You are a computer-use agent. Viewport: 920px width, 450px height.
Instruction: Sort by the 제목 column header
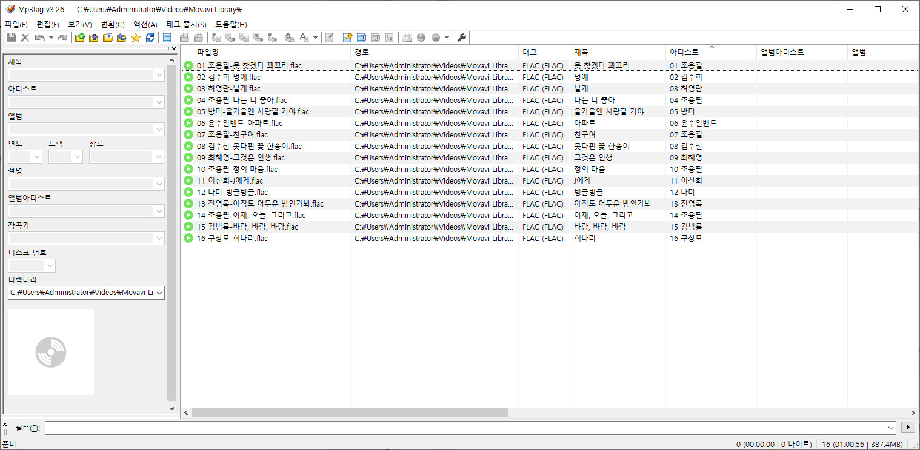tap(618, 52)
